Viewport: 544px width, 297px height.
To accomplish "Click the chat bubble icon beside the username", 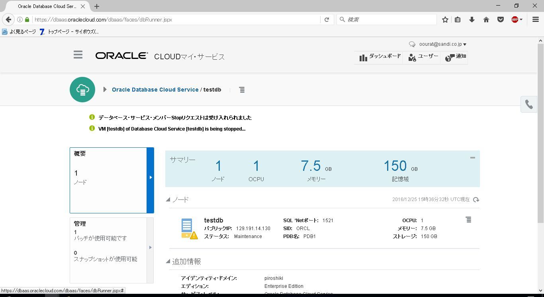I will (412, 45).
